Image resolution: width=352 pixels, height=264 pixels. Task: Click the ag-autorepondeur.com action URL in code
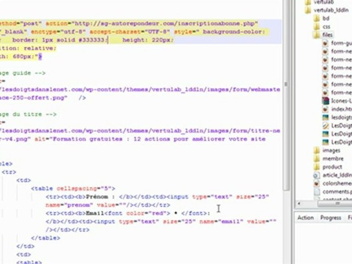click(x=166, y=23)
